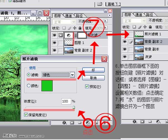Click lock position move icon in right panel
Viewport: 168px width, 140px height.
145,27
